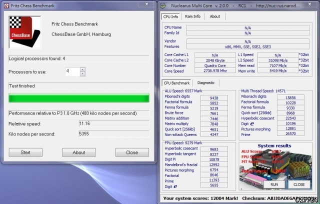Click the Matrix multiply value 7848

point(214,124)
